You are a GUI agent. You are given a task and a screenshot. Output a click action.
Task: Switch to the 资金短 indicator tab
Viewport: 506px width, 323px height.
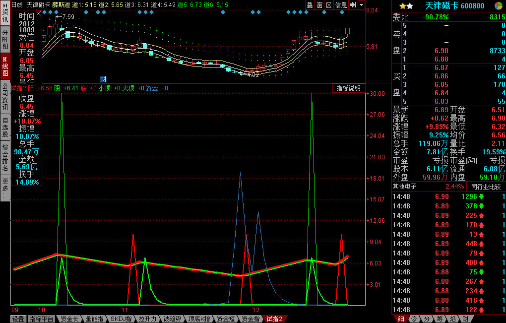pyautogui.click(x=226, y=319)
